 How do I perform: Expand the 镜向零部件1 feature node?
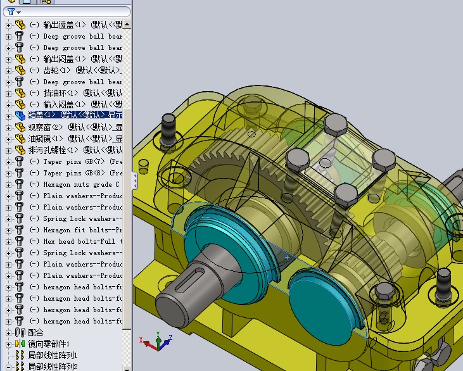[x=9, y=344]
